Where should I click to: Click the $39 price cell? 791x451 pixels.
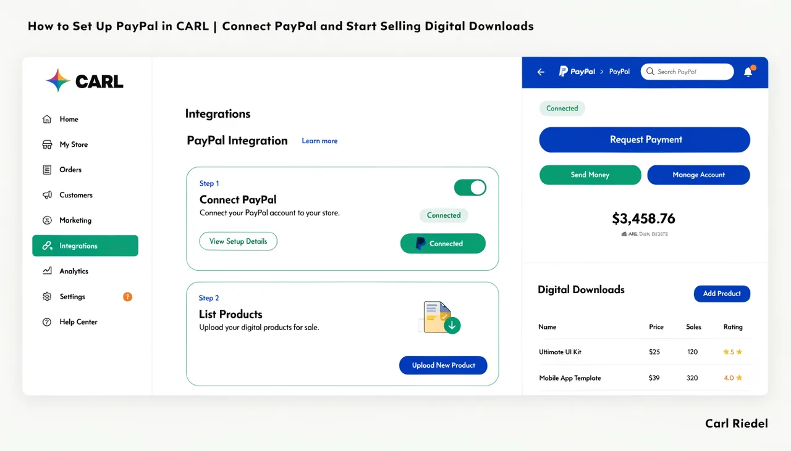[x=654, y=378]
